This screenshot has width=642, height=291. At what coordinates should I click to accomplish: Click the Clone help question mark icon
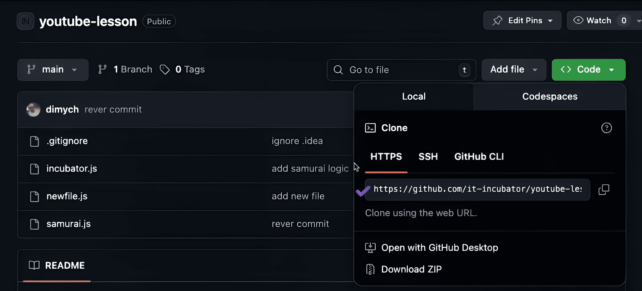[x=606, y=128]
